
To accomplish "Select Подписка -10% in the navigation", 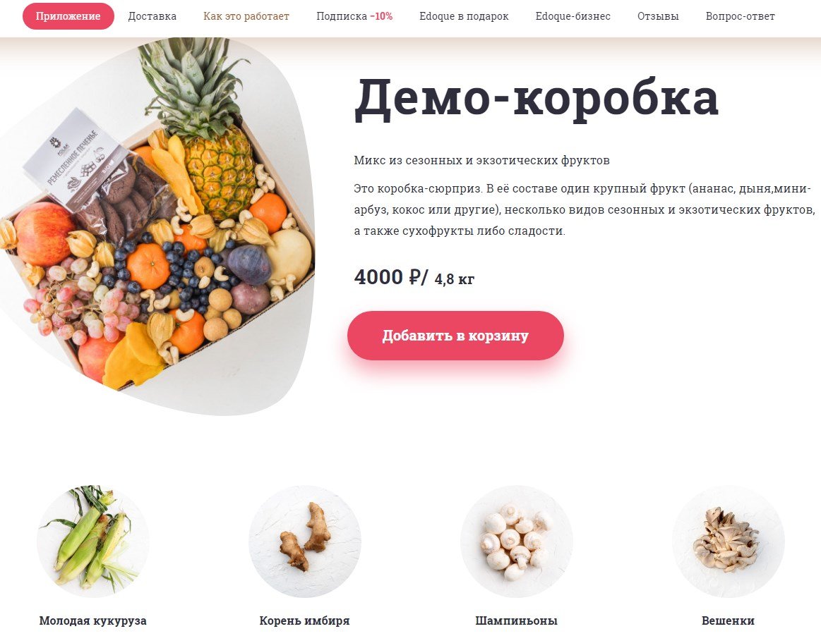I will 354,16.
